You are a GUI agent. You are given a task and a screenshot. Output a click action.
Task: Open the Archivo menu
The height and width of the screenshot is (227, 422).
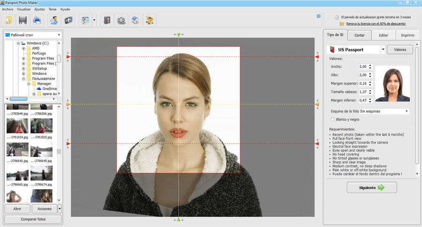click(x=8, y=9)
